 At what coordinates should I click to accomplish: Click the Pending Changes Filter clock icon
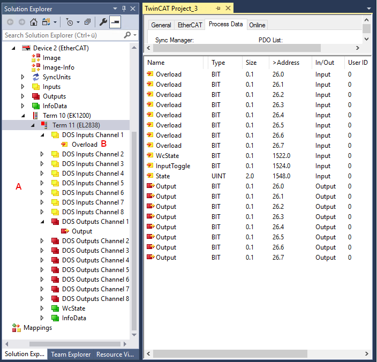[x=70, y=22]
